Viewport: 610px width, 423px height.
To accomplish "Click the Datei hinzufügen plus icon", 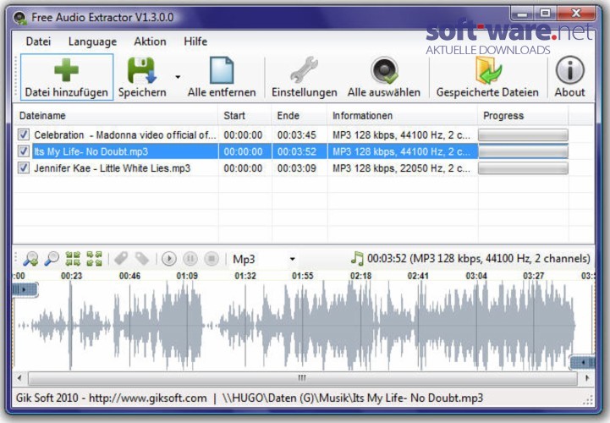I will 66,70.
